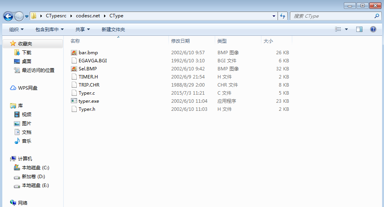Expand the arrow before CTypesrc in path

41,16
